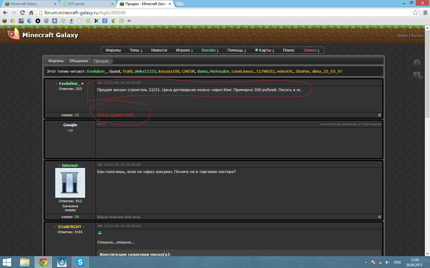Open STaRFliGHT user profile name

tap(70, 227)
